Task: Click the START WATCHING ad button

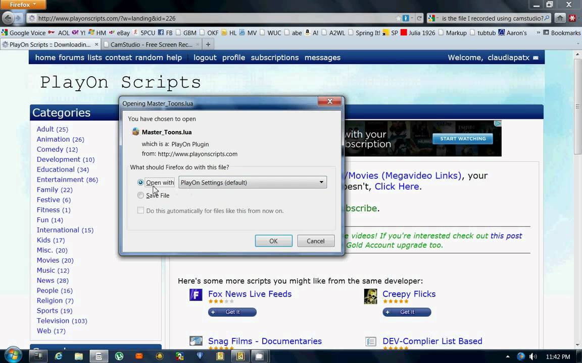Action: pyautogui.click(x=463, y=139)
